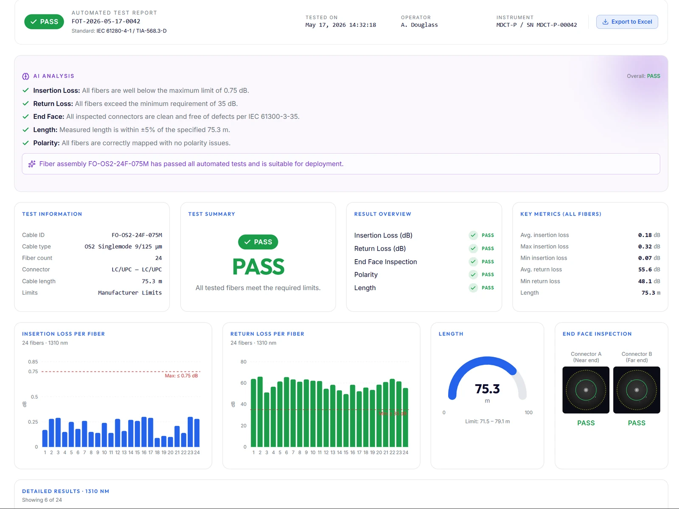
Task: Click pass check icon for End Face Inspection
Action: pyautogui.click(x=473, y=262)
